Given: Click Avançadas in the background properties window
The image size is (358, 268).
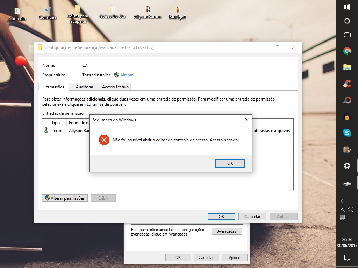Looking at the screenshot, I should [x=227, y=231].
